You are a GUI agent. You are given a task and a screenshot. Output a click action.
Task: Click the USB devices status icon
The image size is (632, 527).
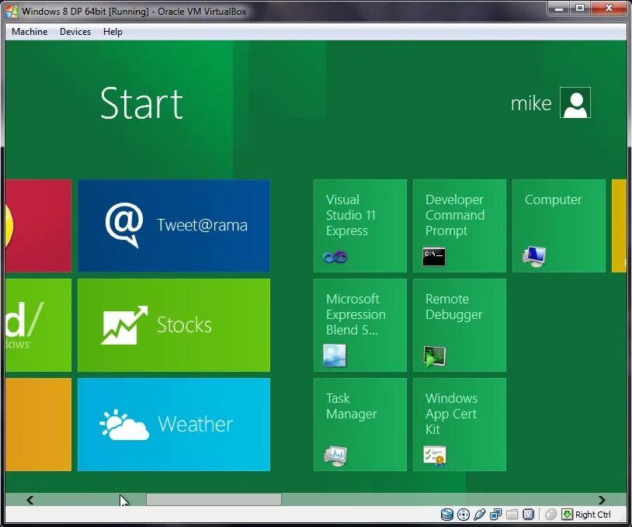pos(480,515)
